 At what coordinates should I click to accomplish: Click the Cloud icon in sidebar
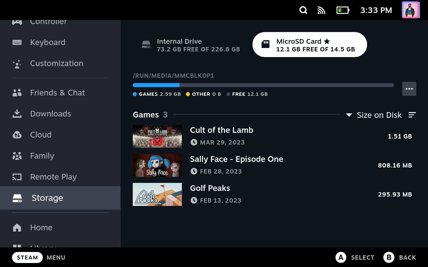coord(17,135)
